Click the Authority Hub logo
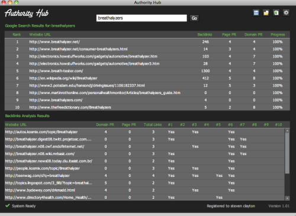 coord(27,13)
